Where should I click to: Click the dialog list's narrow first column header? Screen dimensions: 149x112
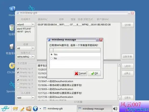(51, 50)
